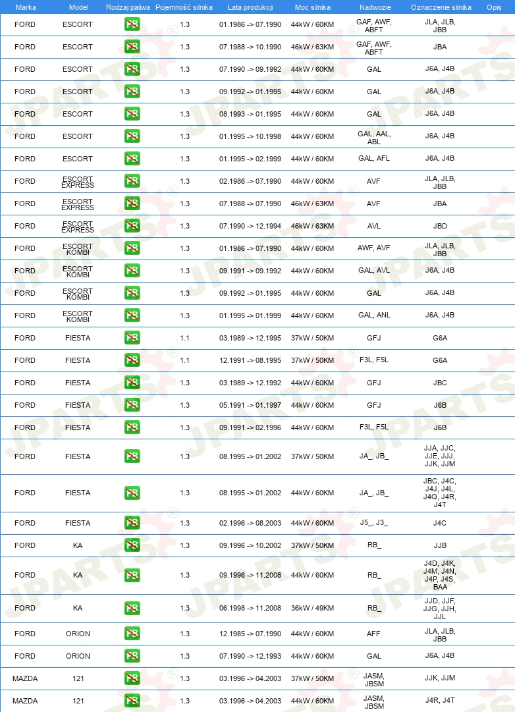Select the date cell '02.1996 -> 08.2003'
This screenshot has height=712, width=515.
coord(250,523)
